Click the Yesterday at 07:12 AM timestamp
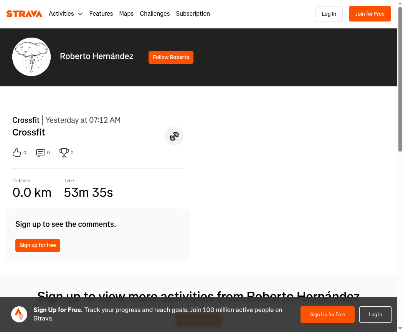Viewport: 403px width, 332px height. pyautogui.click(x=83, y=120)
